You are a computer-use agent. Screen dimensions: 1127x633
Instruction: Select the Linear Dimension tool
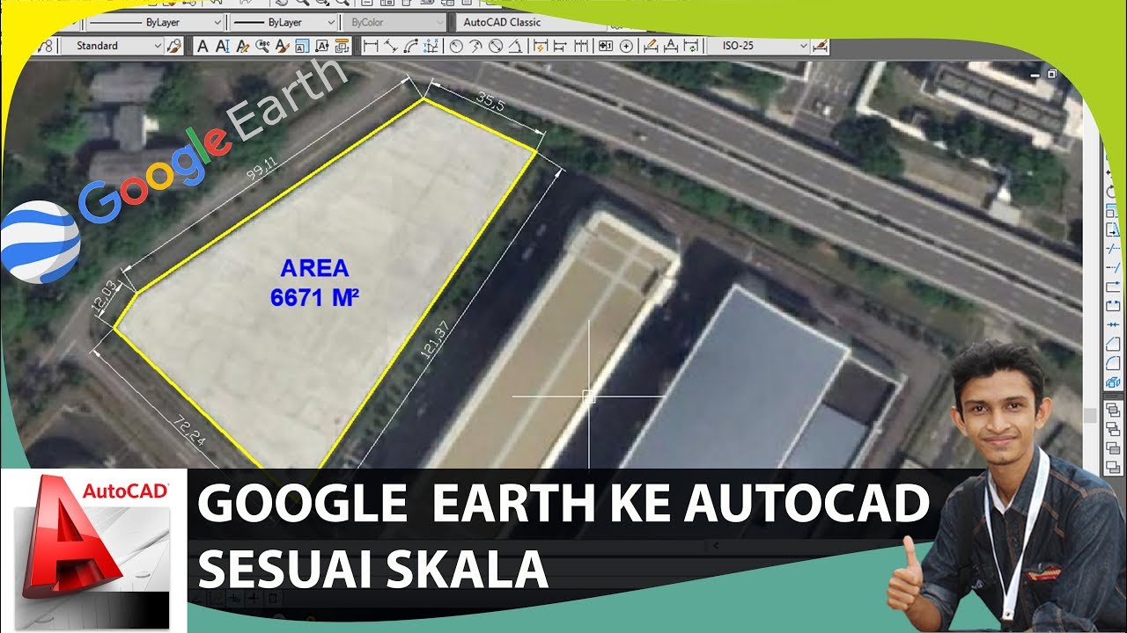click(x=371, y=46)
